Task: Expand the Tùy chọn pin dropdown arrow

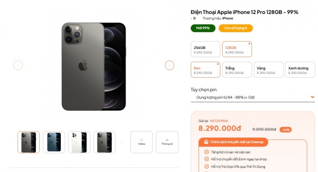Action: 313,97
